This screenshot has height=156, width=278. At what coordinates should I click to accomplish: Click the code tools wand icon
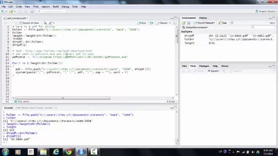coord(51,23)
